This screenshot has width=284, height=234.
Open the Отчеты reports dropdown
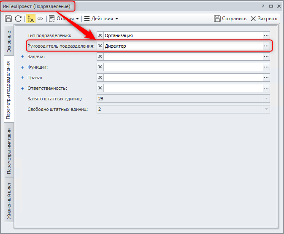[x=64, y=19]
